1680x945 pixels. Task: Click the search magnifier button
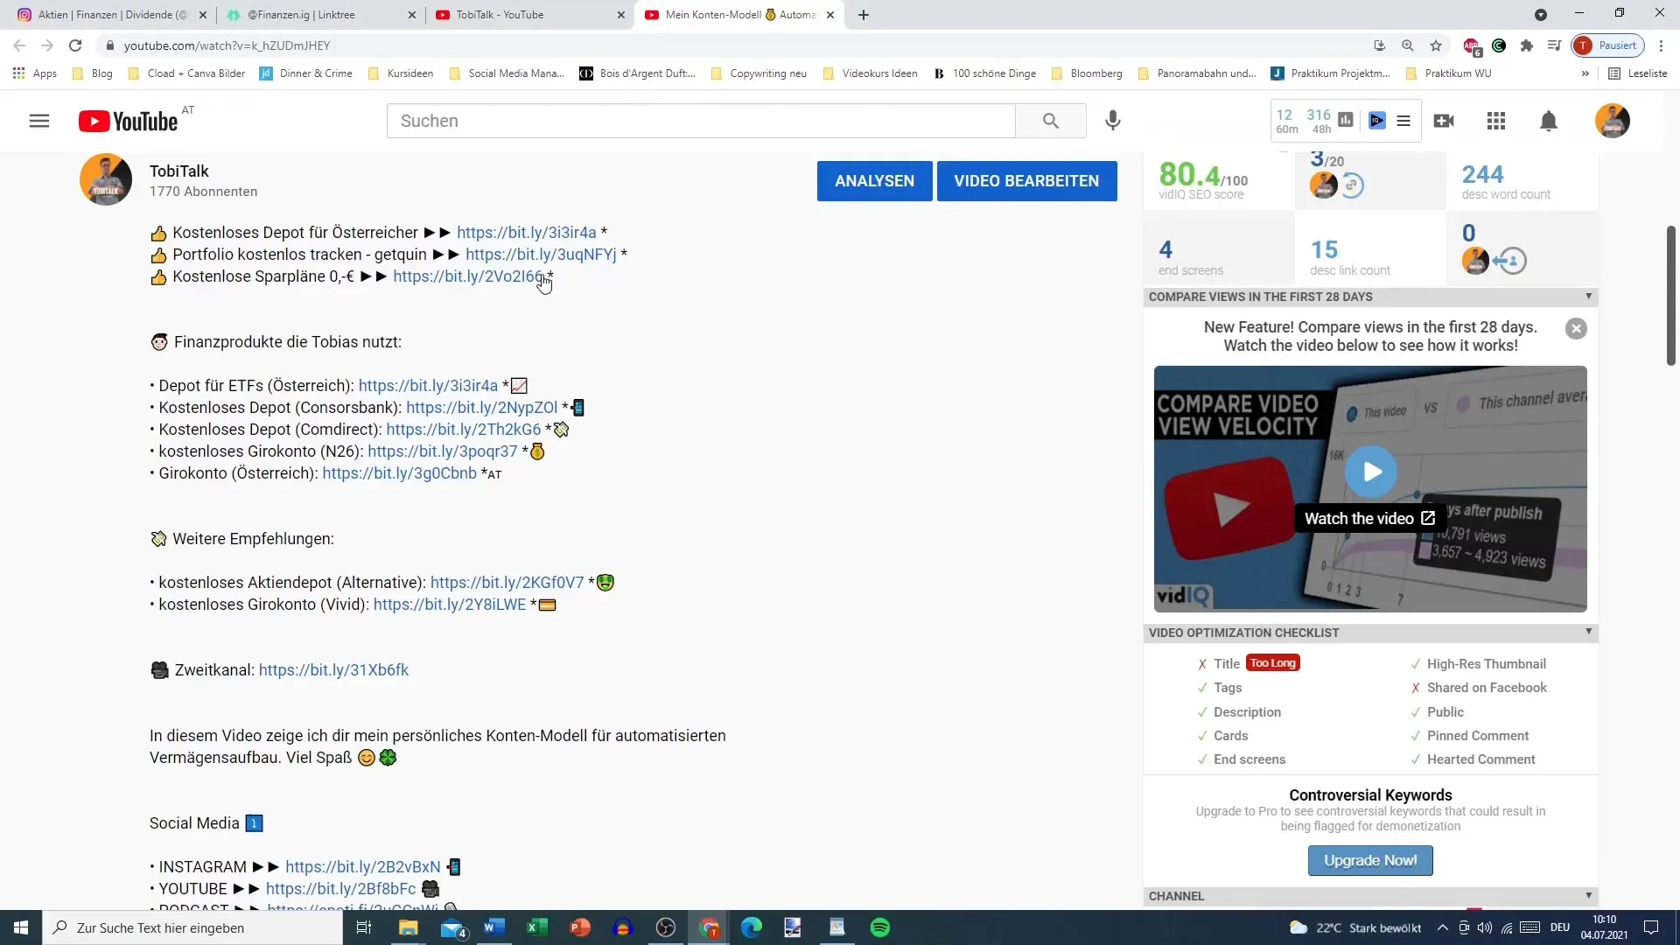pos(1050,121)
